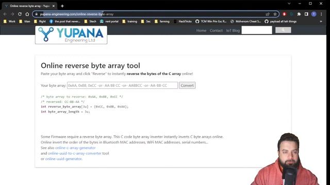Click the Online reverse byte array tool heading
The width and height of the screenshot is (330, 185).
click(91, 65)
